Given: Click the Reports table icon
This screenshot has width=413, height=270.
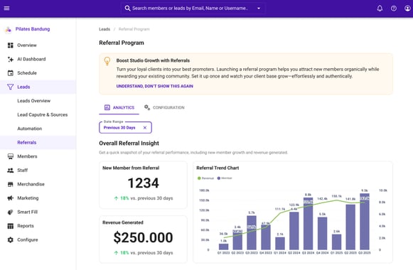Looking at the screenshot, I should tap(10, 226).
